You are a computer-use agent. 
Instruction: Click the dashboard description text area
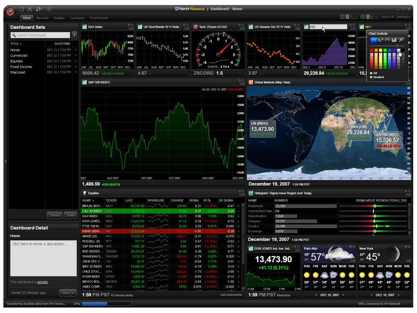point(43,258)
